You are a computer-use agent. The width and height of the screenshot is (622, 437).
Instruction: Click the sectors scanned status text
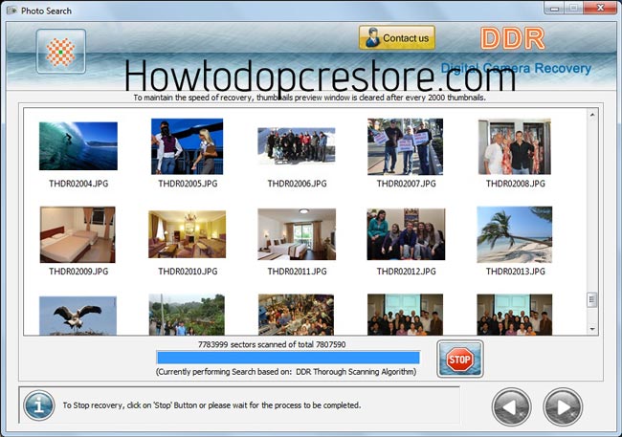pos(272,344)
